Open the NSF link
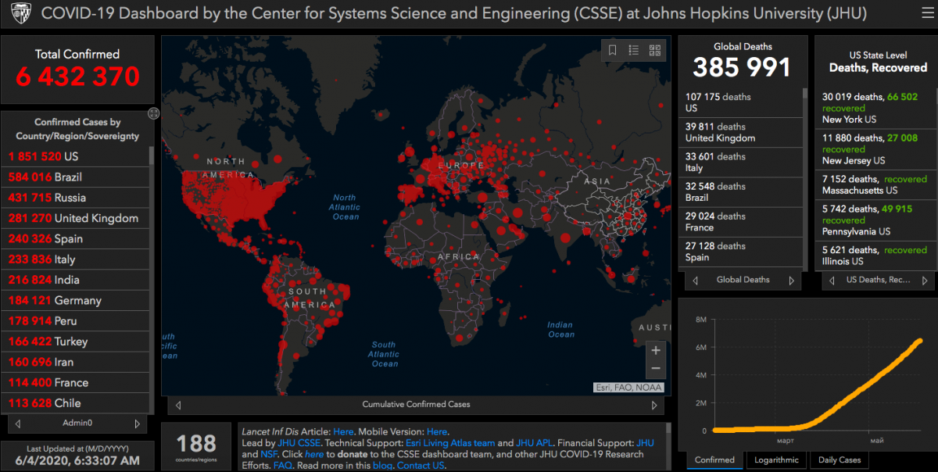This screenshot has width=938, height=472. pyautogui.click(x=270, y=454)
